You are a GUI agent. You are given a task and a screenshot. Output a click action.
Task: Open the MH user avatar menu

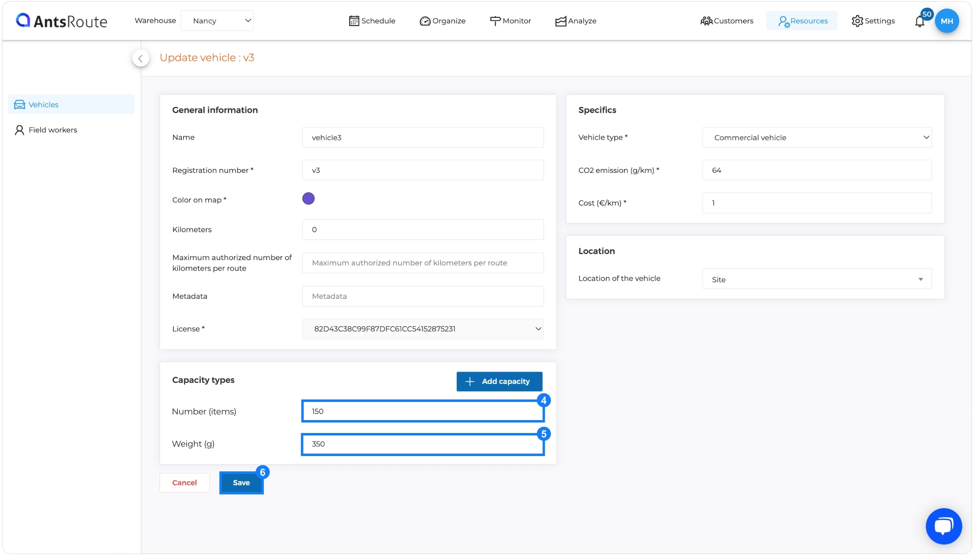click(947, 21)
